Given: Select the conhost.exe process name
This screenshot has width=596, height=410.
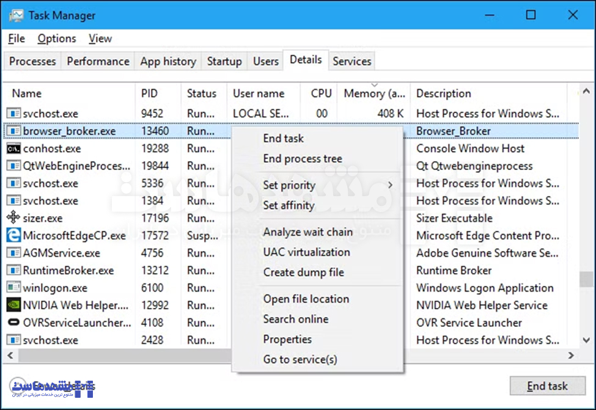Looking at the screenshot, I should (x=52, y=148).
